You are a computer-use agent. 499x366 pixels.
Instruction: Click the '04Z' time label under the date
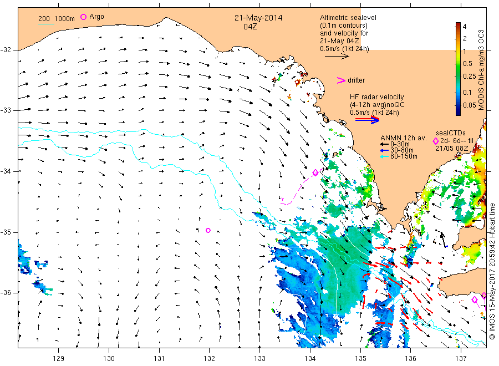pyautogui.click(x=250, y=27)
